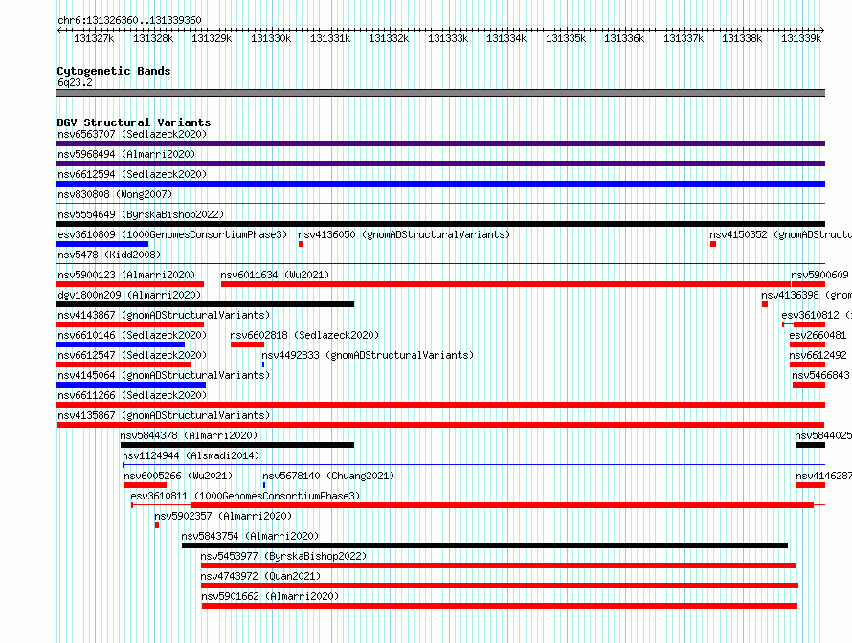Click the red nsv6611266 full-width bar
The width and height of the screenshot is (852, 643).
coord(440,405)
